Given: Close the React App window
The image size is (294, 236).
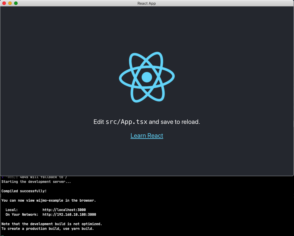Looking at the screenshot, I should tap(4, 3).
